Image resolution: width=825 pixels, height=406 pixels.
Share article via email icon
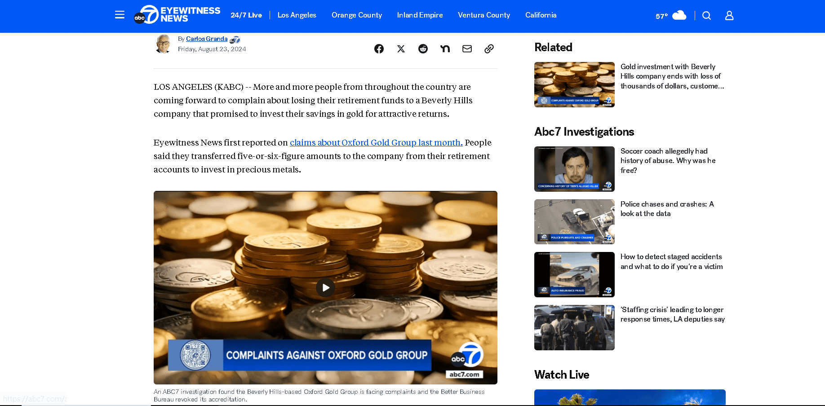pyautogui.click(x=467, y=49)
